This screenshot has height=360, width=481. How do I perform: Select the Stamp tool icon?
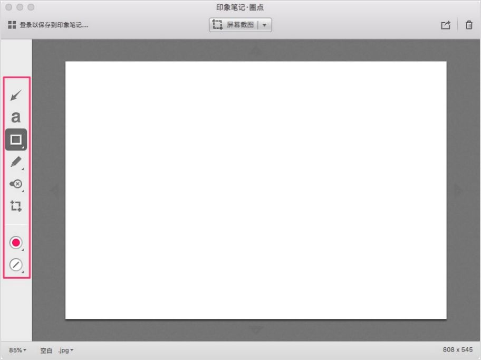point(16,184)
